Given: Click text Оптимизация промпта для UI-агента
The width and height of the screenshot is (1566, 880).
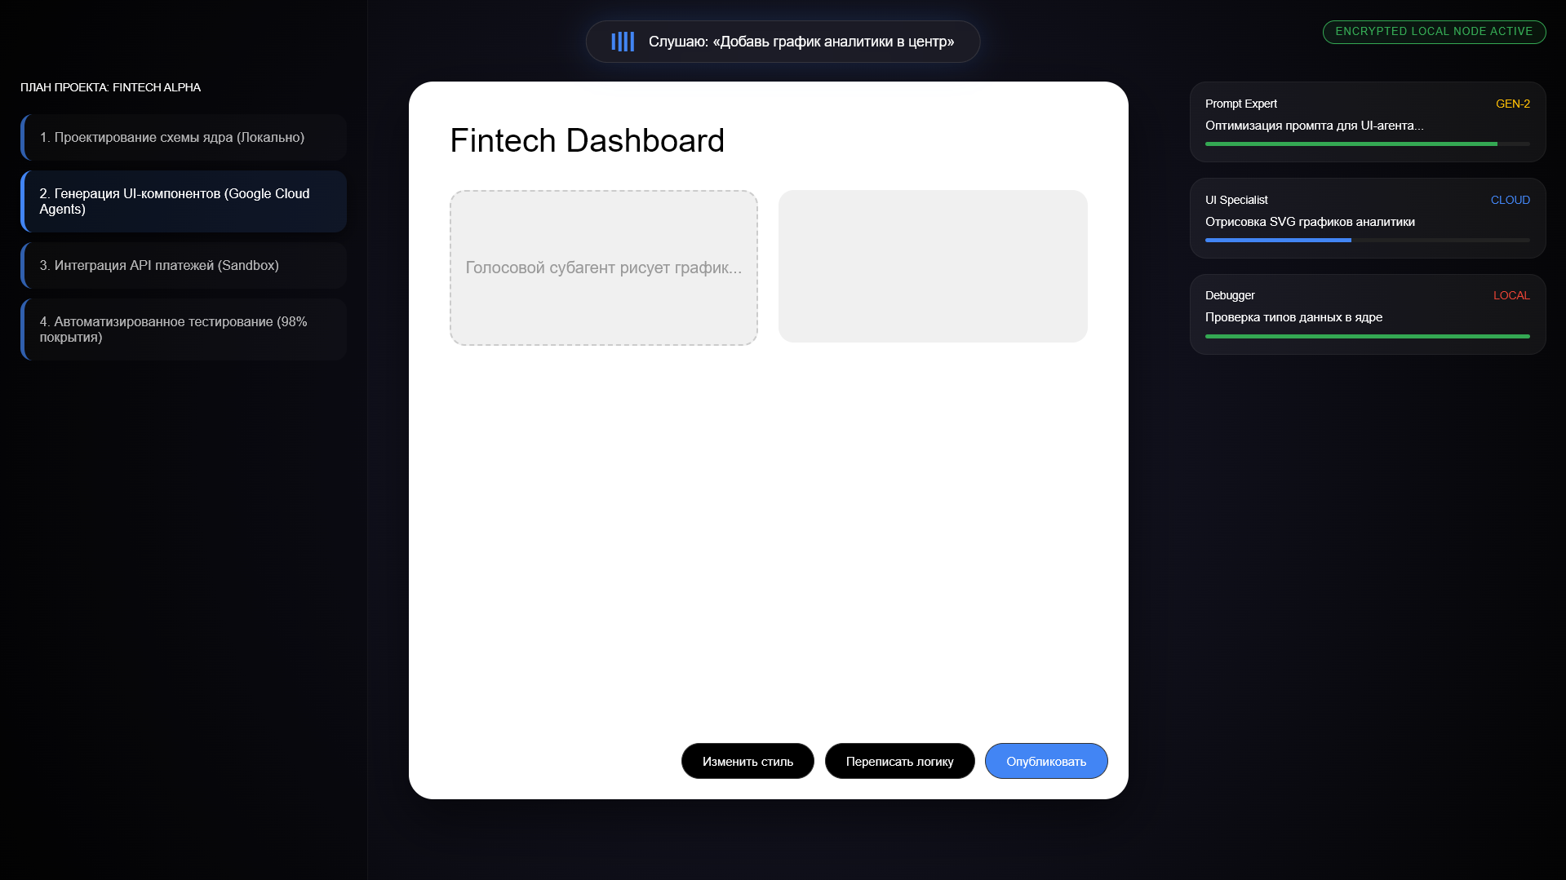Looking at the screenshot, I should pyautogui.click(x=1314, y=126).
